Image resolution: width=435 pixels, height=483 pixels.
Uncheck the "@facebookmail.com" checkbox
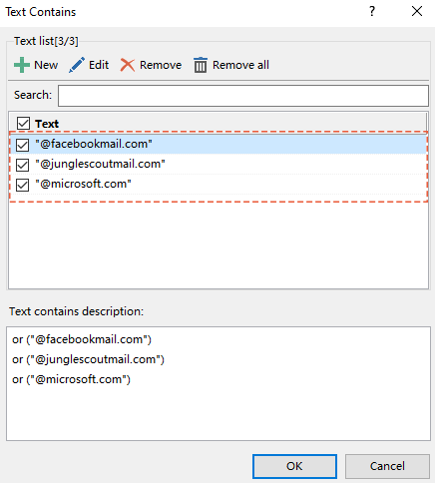click(x=22, y=145)
